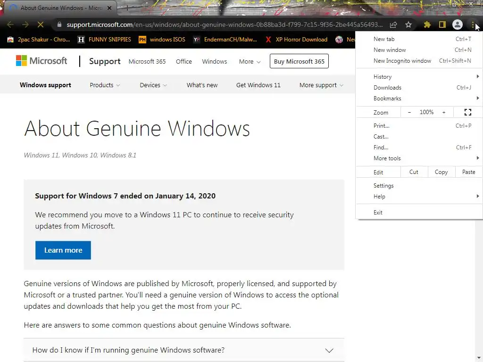This screenshot has height=362, width=483.
Task: Open the 2pac Shakur bookmark
Action: [x=39, y=40]
